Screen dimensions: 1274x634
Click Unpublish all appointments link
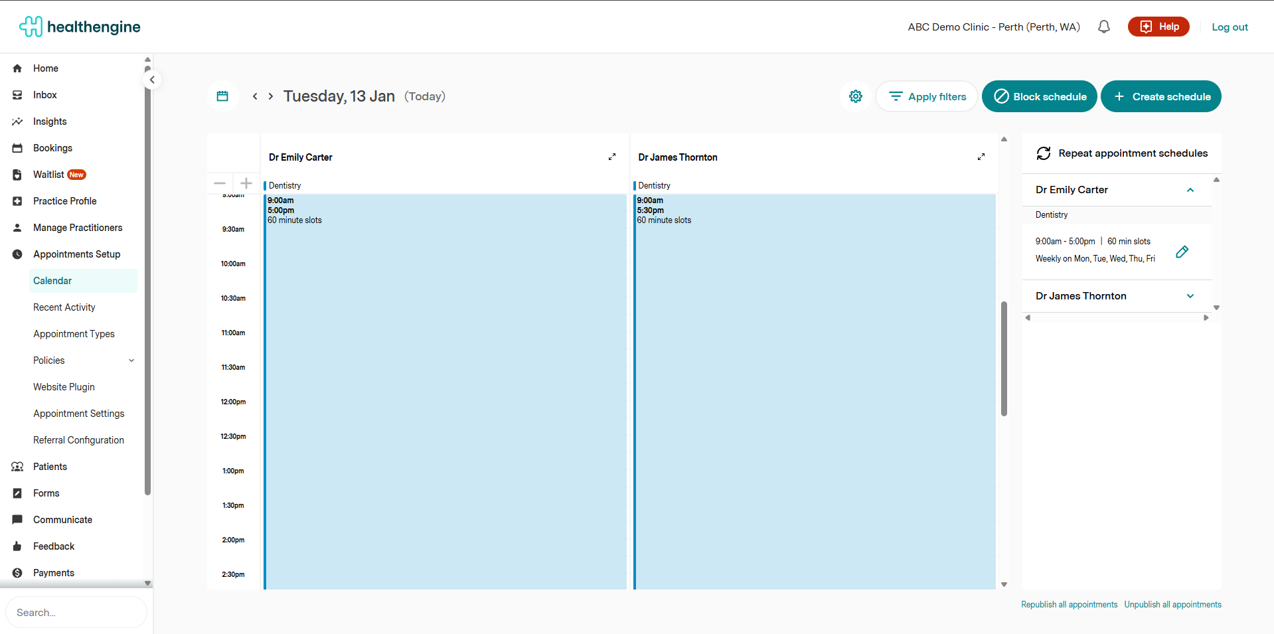tap(1172, 605)
